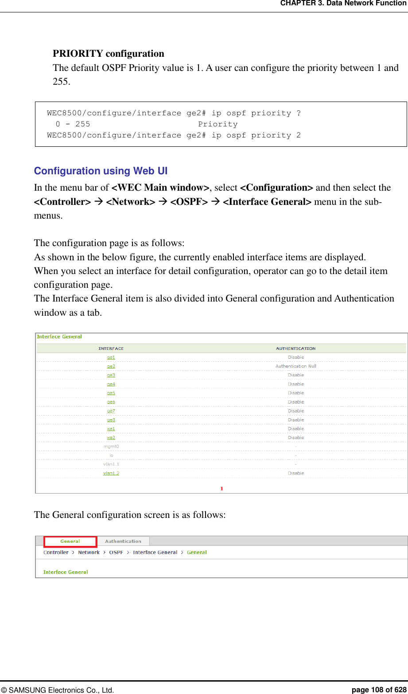
Task: Click the Interface General heading below breadcrumb
Action: tap(66, 572)
